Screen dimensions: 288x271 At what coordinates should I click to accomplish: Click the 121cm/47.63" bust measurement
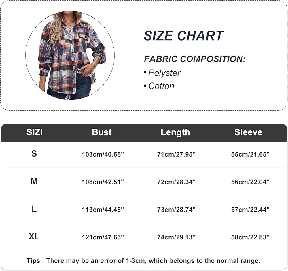[x=103, y=237]
